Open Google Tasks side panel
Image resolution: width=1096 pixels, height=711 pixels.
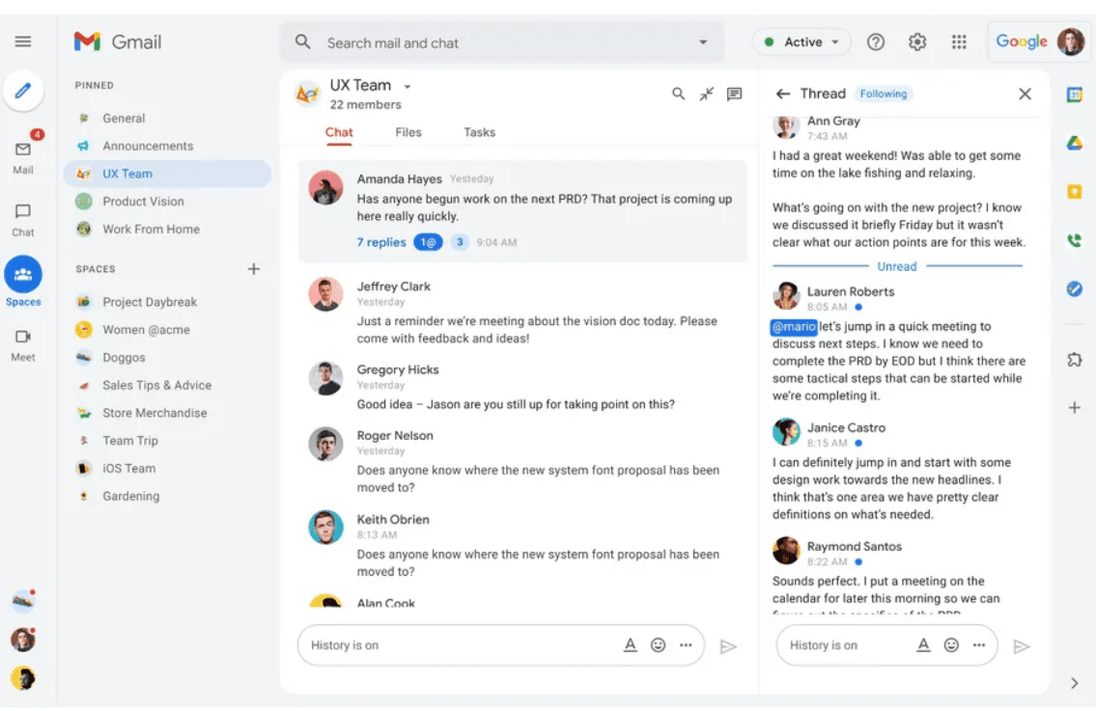(x=1075, y=288)
